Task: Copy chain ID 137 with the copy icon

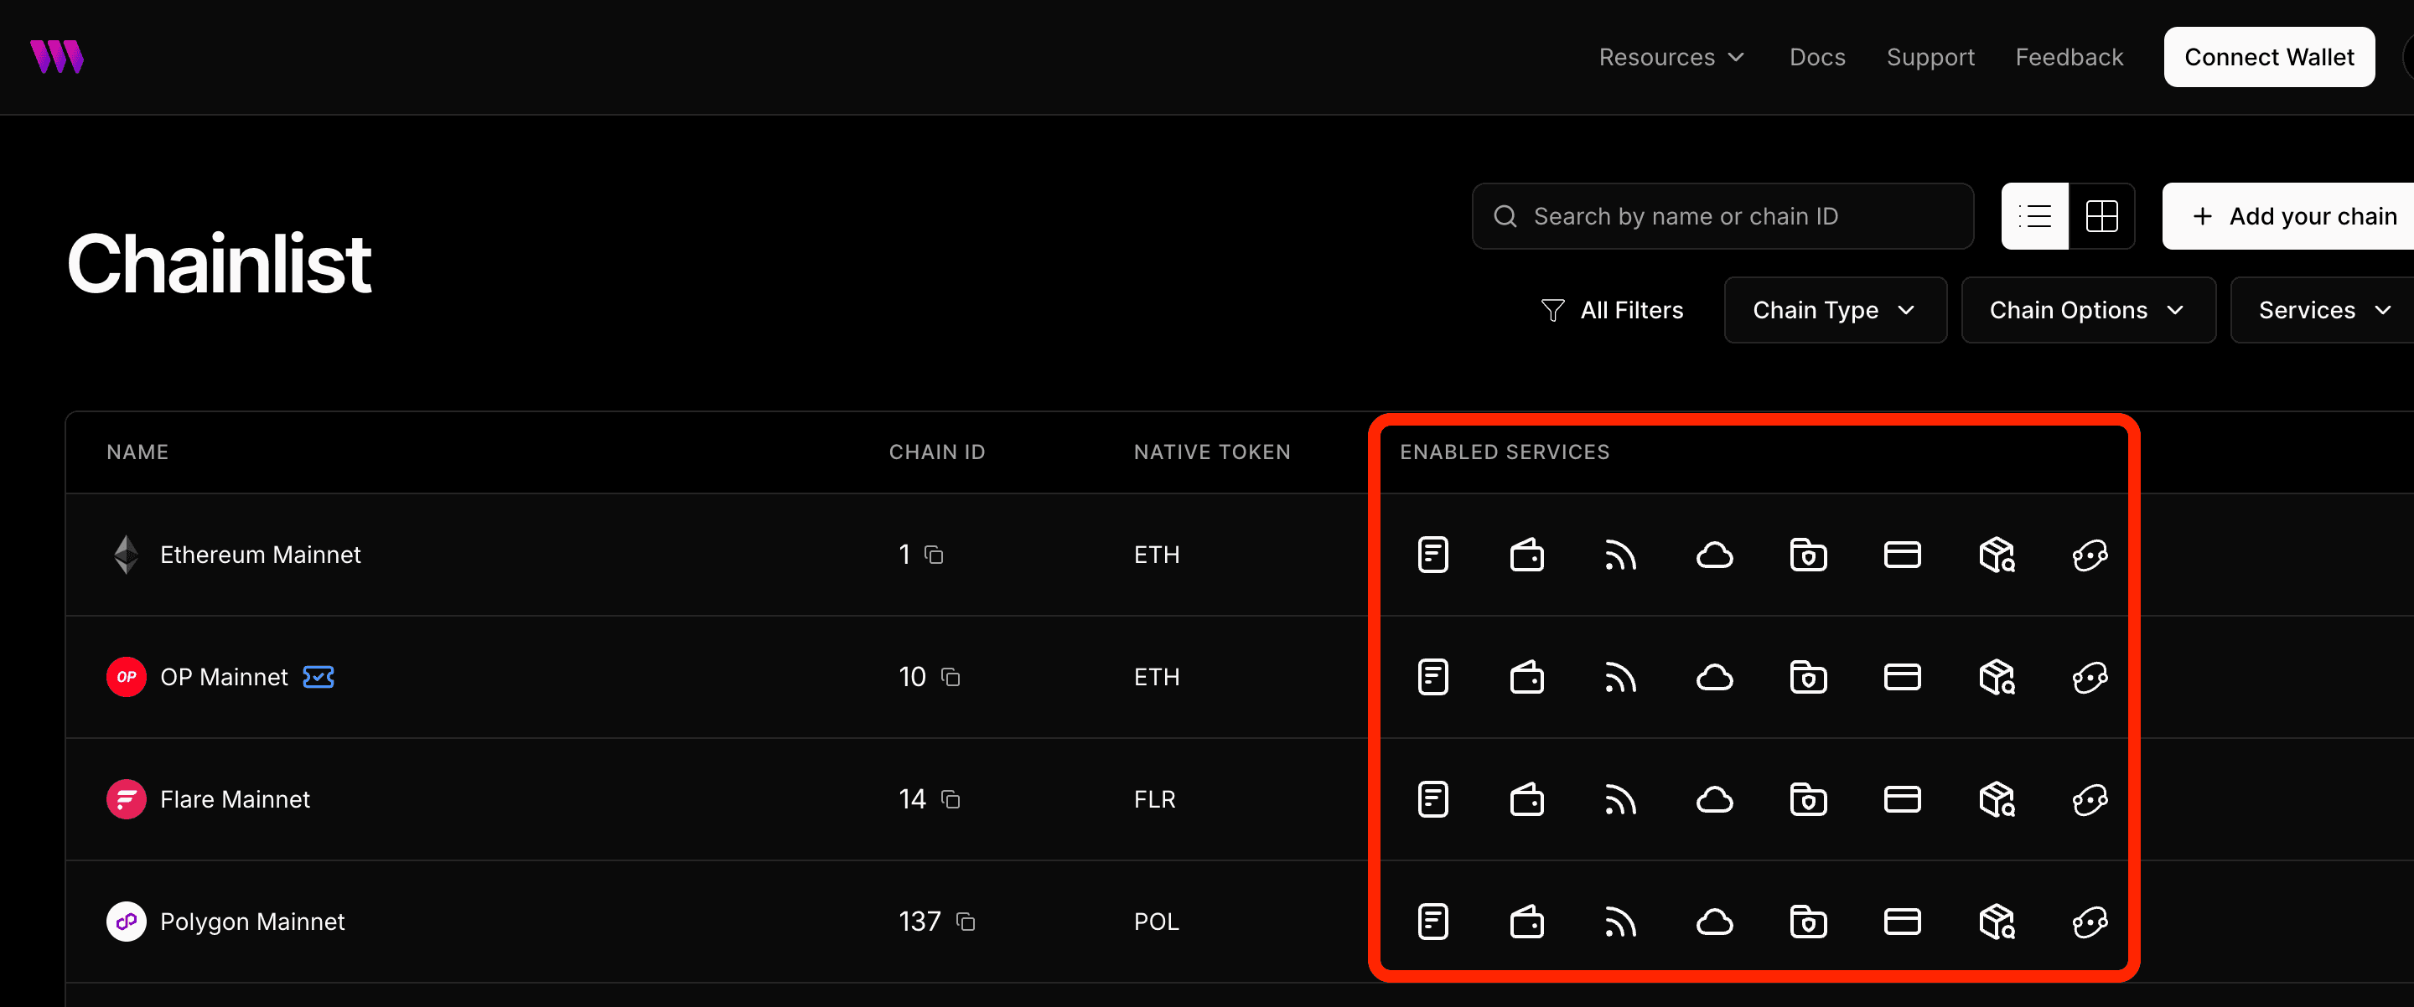Action: point(966,921)
